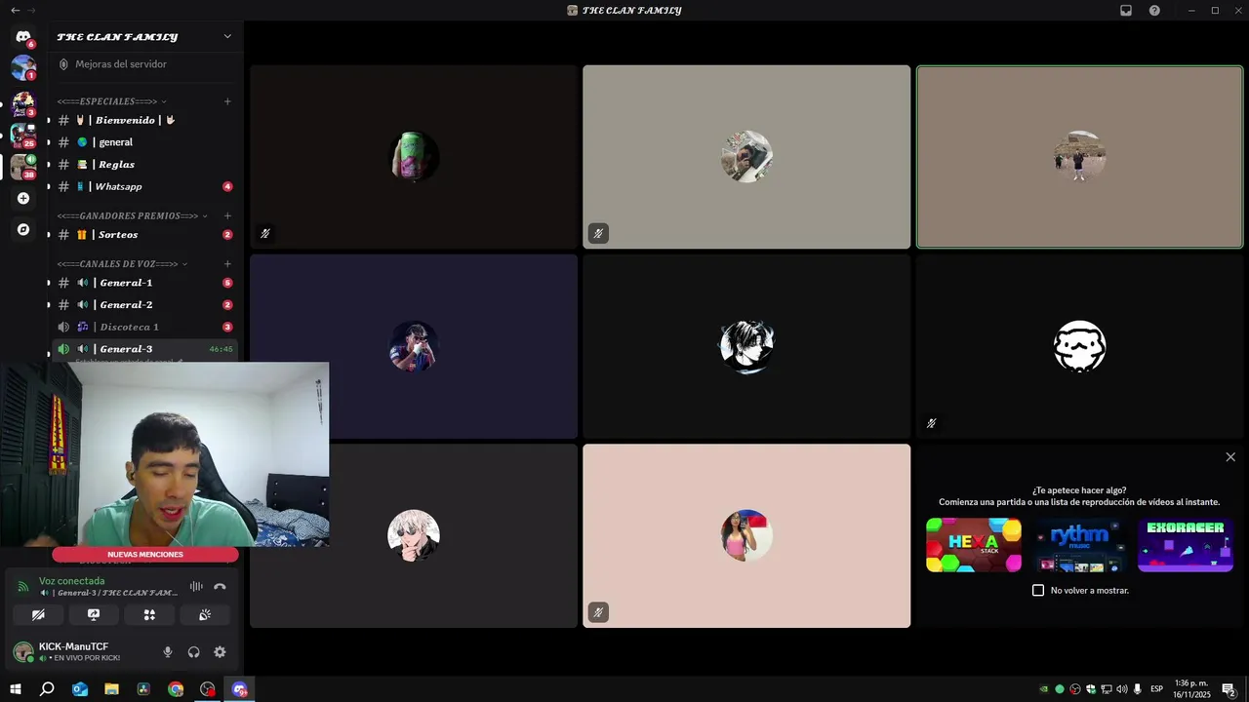Image resolution: width=1249 pixels, height=702 pixels.
Task: Open the clock showing 1:36 p. m.
Action: (x=1192, y=689)
